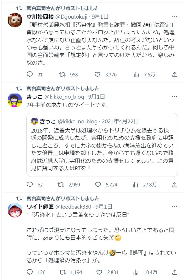The image size is (185, 279).
Task: Like the ワイド師匠 tweet
Action: pos(99,272)
